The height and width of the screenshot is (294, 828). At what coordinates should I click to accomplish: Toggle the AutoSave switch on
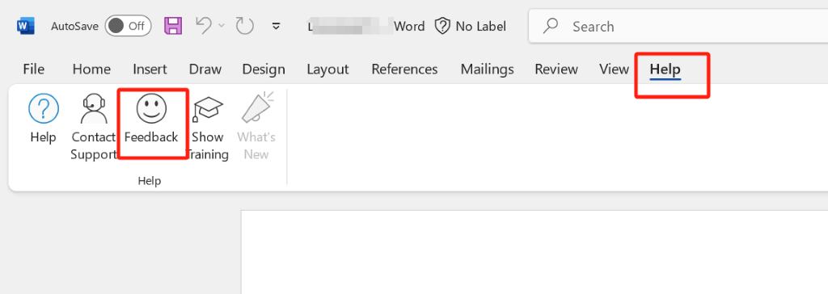128,26
